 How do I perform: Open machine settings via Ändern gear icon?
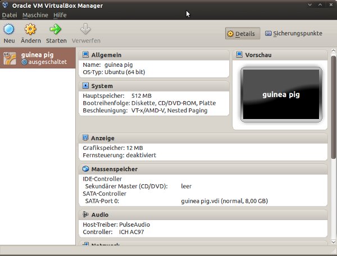[x=30, y=29]
